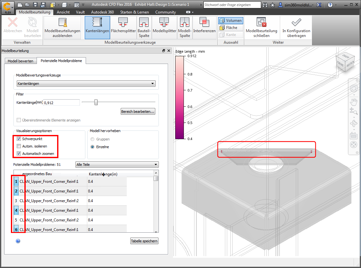This screenshot has width=361, height=268.
Task: Click the Abbrechen cancel icon
Action: [13, 22]
